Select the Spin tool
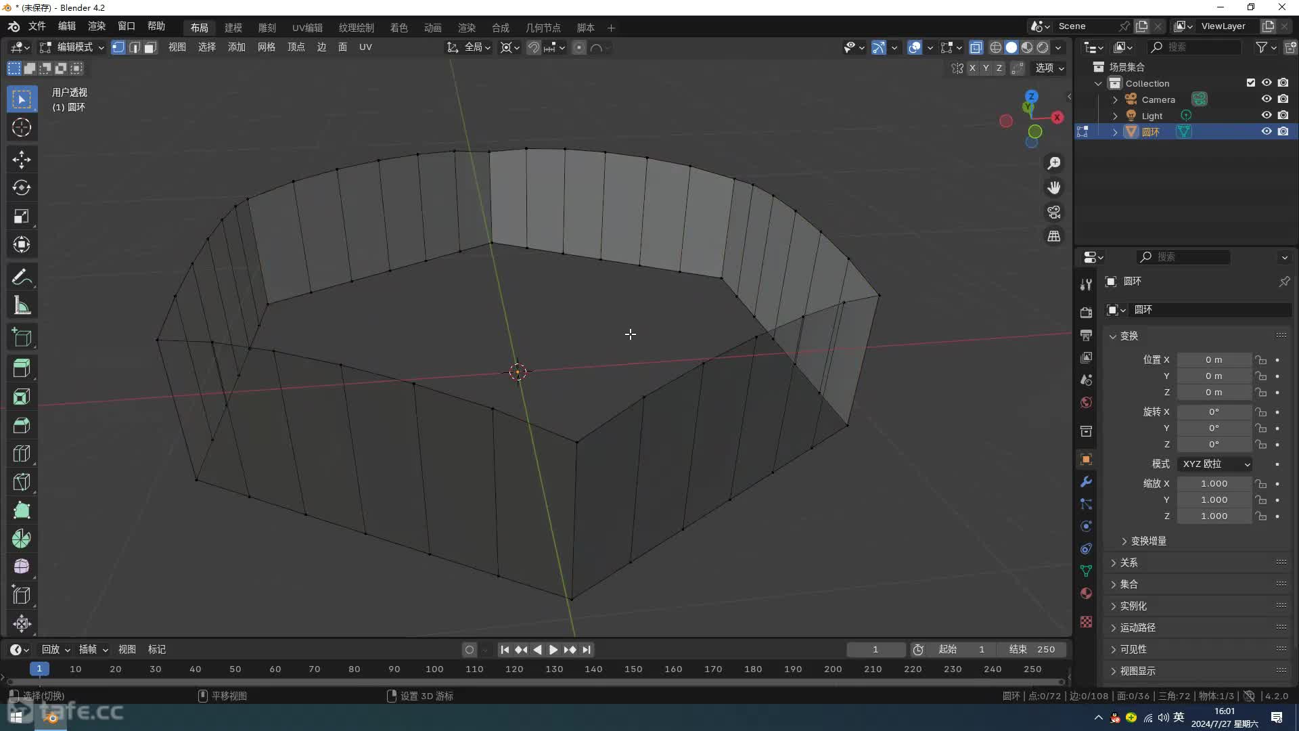 pyautogui.click(x=22, y=539)
